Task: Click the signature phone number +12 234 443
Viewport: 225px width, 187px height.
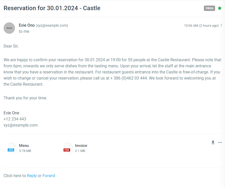Action: point(15,119)
